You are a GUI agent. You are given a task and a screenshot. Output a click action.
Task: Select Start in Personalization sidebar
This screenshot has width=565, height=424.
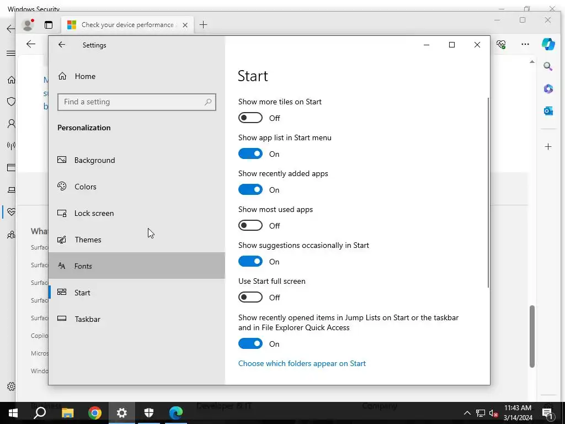(137, 293)
